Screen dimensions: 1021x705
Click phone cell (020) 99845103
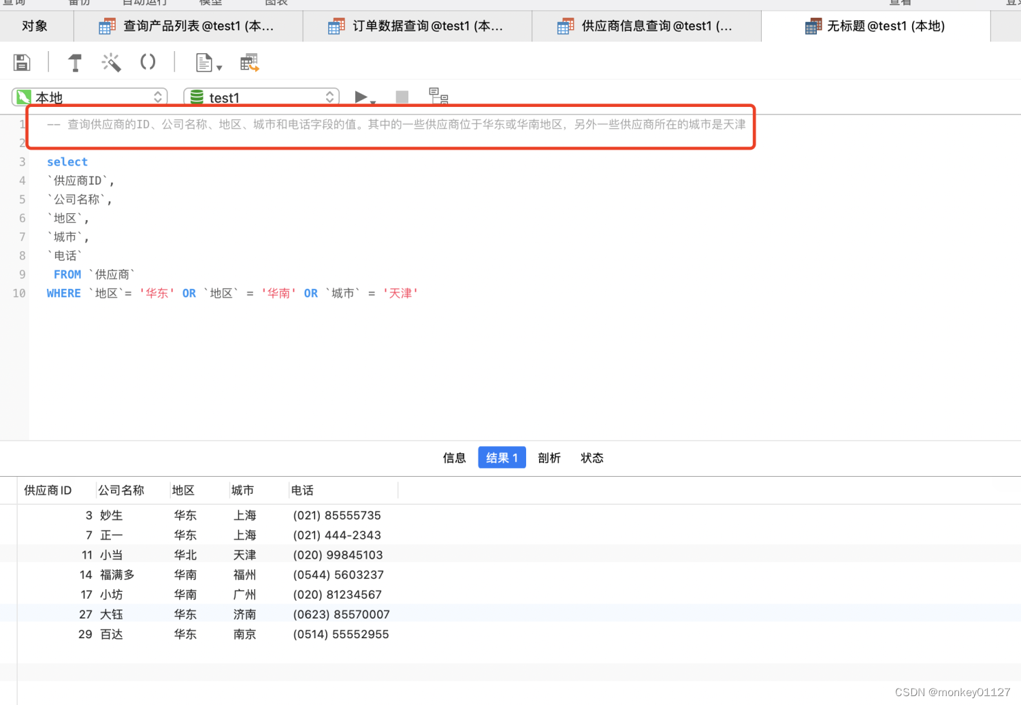[338, 555]
